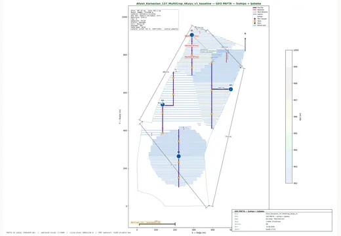Click the colorbar tick label 1000
The height and width of the screenshot is (236, 341).
(296, 50)
